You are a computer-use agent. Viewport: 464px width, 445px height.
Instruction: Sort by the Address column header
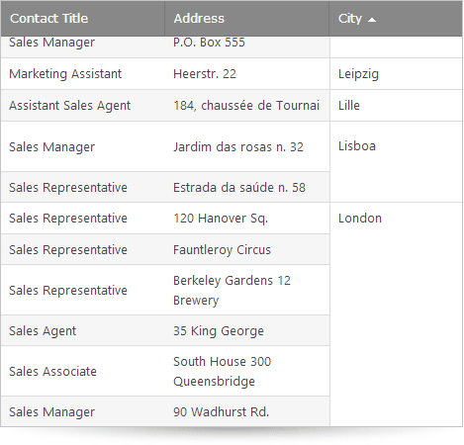click(x=247, y=19)
